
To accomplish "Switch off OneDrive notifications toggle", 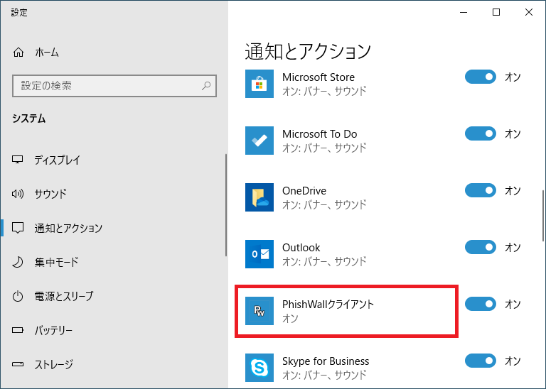I will (480, 190).
